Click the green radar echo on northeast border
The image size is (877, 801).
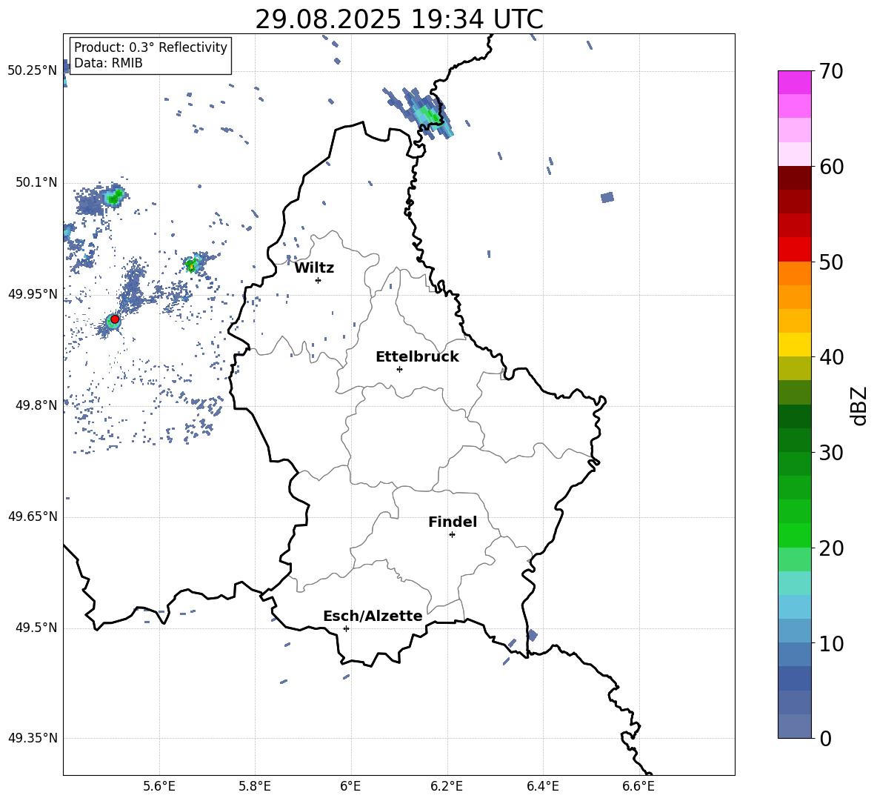click(428, 115)
